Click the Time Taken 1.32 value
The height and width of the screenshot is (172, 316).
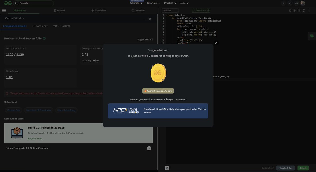(9, 77)
